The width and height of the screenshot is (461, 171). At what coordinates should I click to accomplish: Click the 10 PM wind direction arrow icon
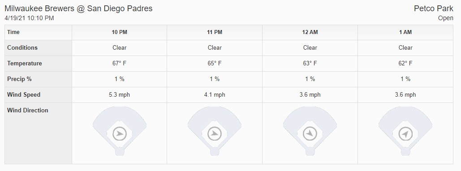[119, 134]
